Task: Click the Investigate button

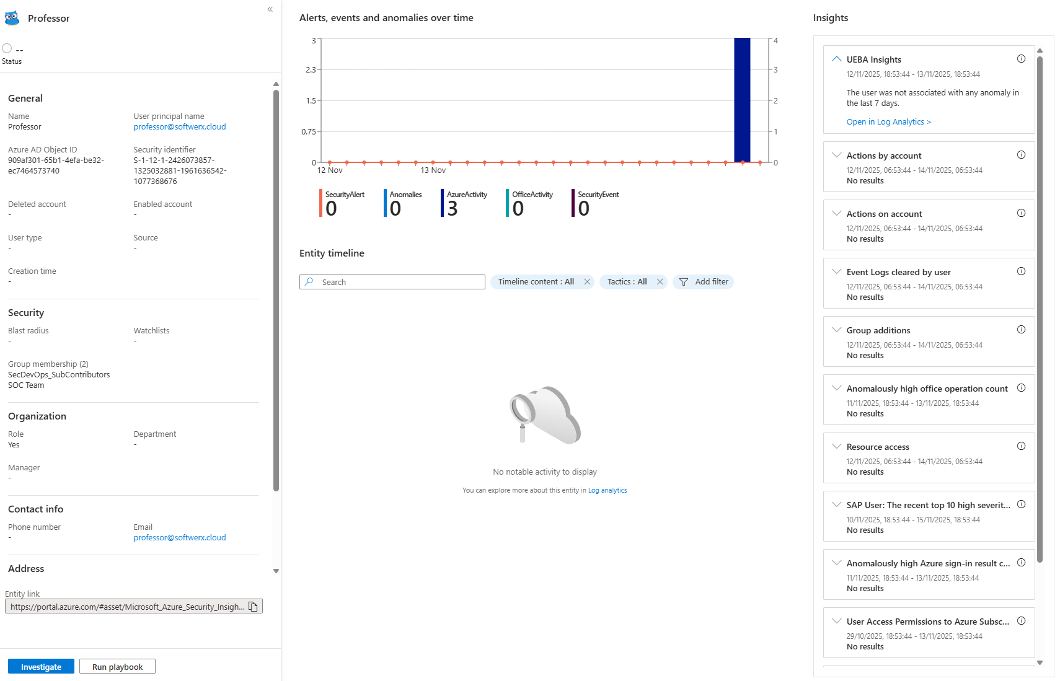Action: click(41, 667)
